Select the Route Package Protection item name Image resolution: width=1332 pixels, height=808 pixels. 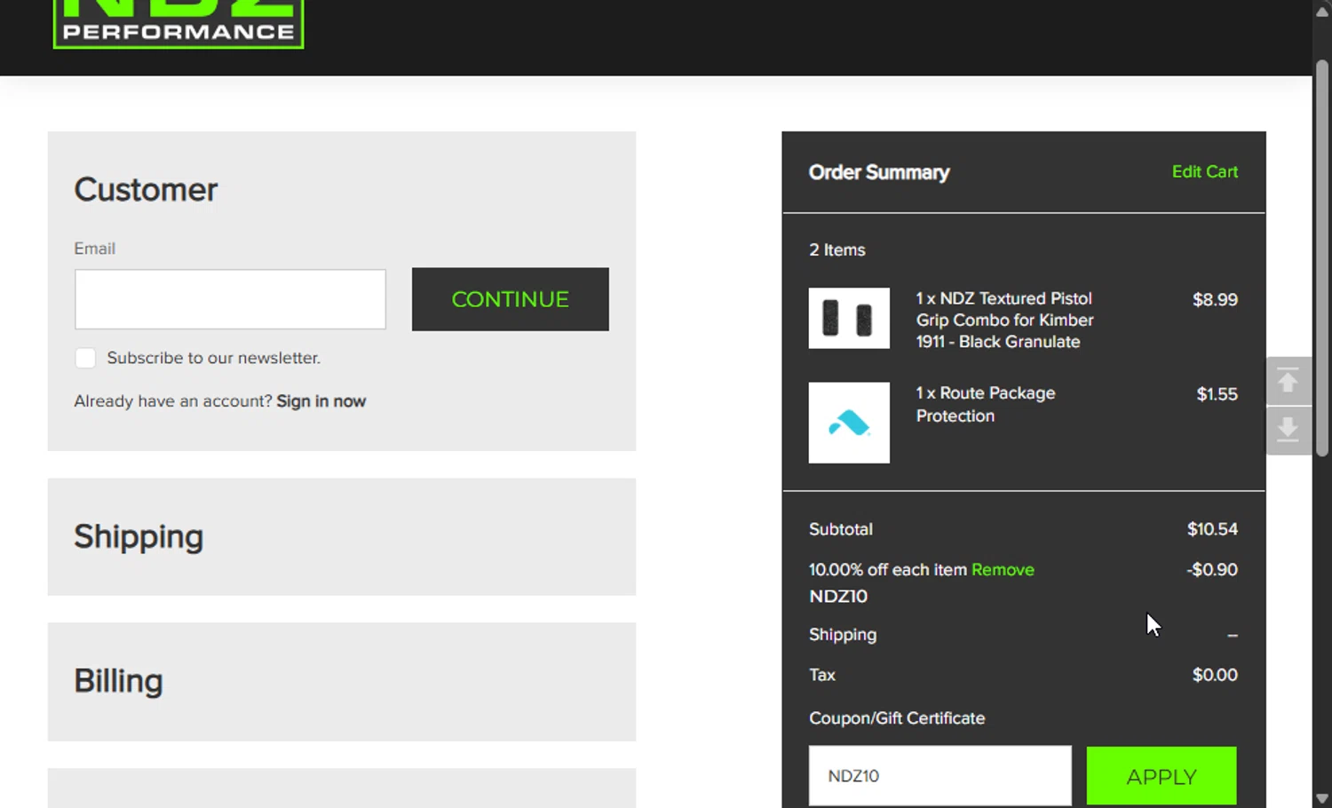tap(986, 404)
